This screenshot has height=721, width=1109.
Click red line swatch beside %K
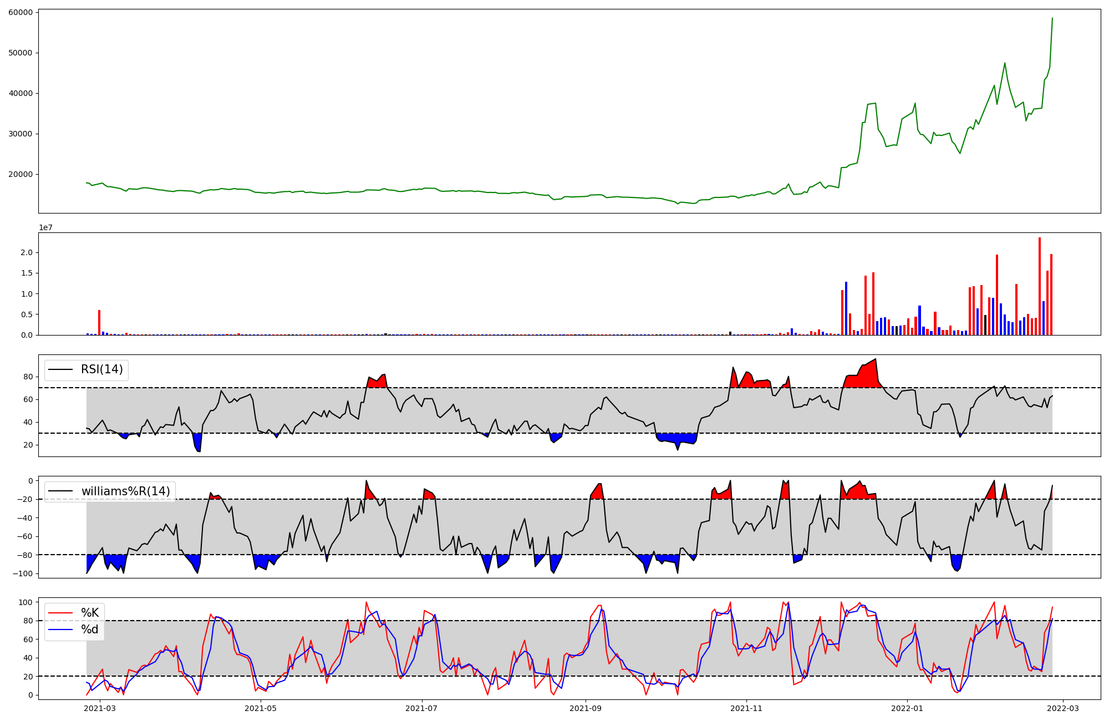(60, 613)
